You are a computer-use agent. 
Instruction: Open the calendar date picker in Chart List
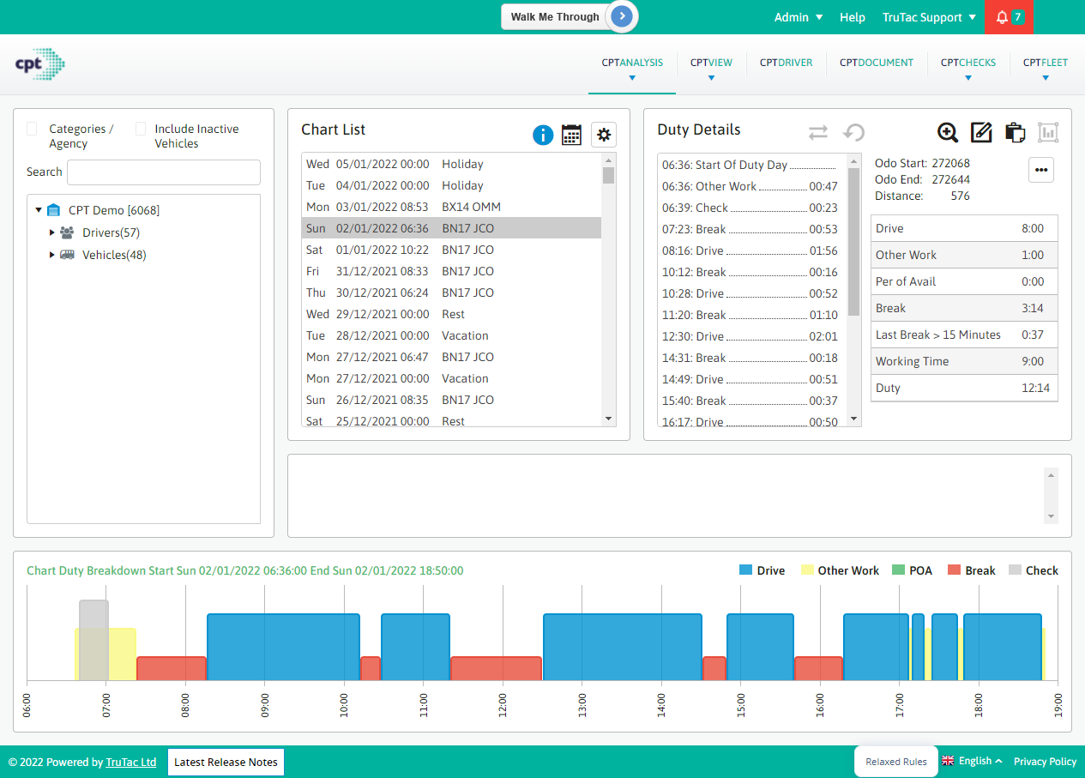click(571, 135)
